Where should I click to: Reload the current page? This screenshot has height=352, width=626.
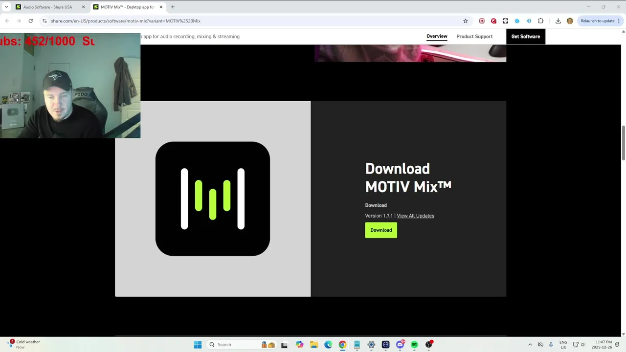coord(30,21)
